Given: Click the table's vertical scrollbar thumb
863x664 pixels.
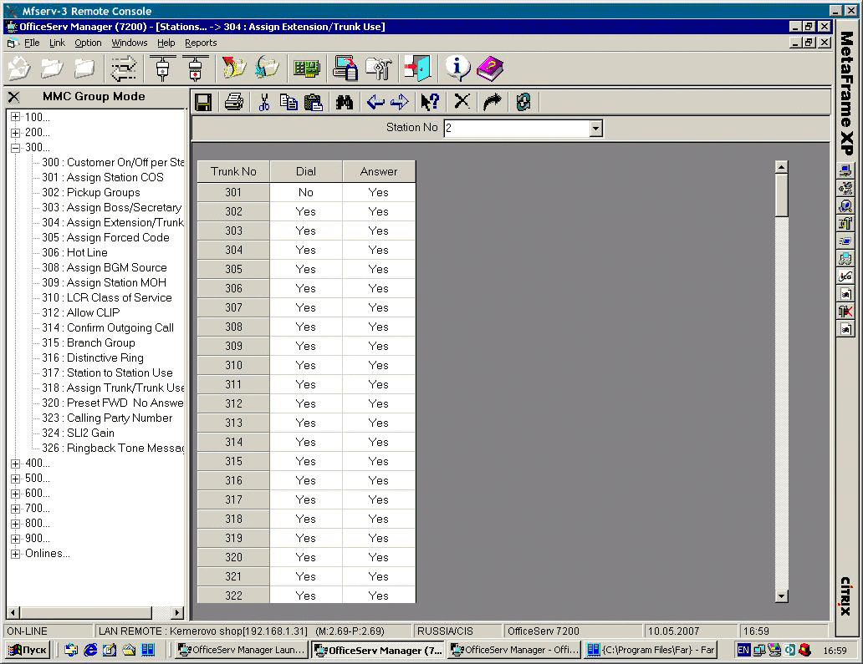Looking at the screenshot, I should click(781, 195).
